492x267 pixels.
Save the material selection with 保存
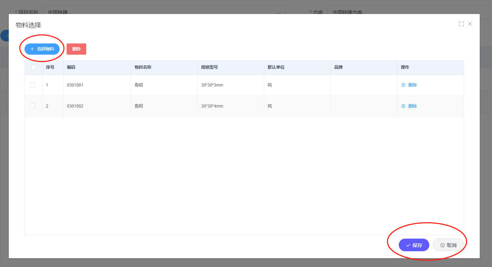pyautogui.click(x=414, y=245)
